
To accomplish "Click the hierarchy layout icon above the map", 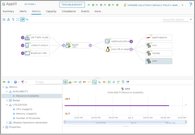I will 9,19.
